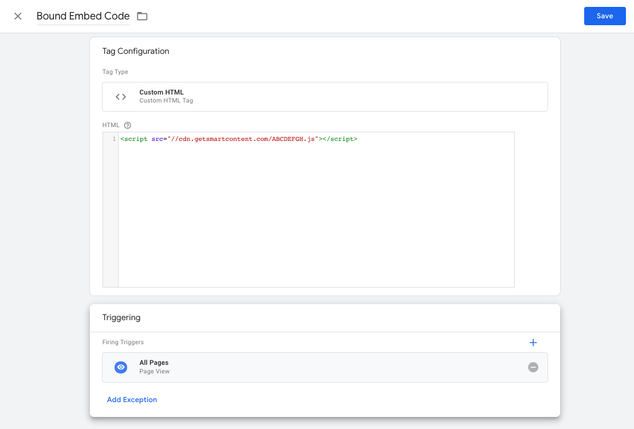This screenshot has height=429, width=634.
Task: Select the Custom HTML tag type card
Action: pos(325,97)
